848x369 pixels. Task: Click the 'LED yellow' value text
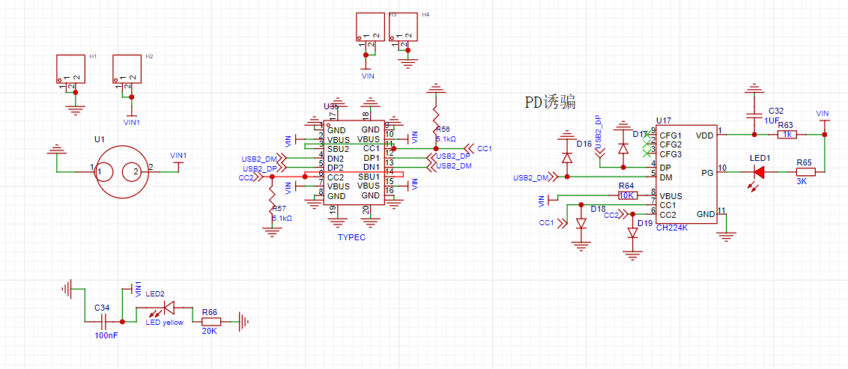pos(165,323)
